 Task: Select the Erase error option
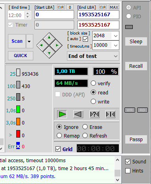[85, 127]
